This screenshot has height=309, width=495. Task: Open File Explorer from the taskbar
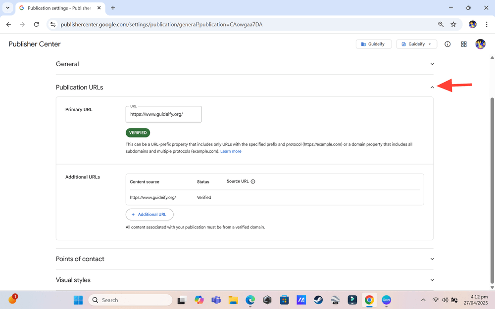coord(233,300)
